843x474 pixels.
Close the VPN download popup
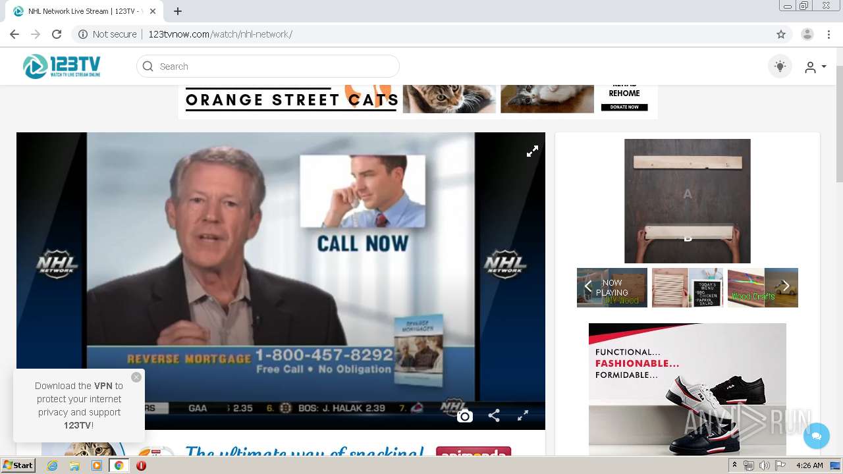click(x=136, y=377)
